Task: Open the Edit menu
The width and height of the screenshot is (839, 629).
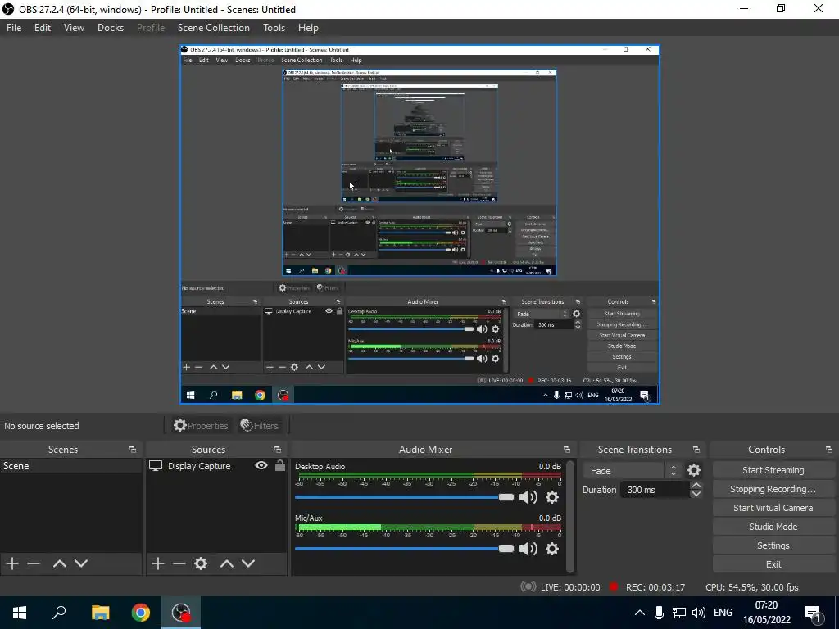Action: coord(43,28)
